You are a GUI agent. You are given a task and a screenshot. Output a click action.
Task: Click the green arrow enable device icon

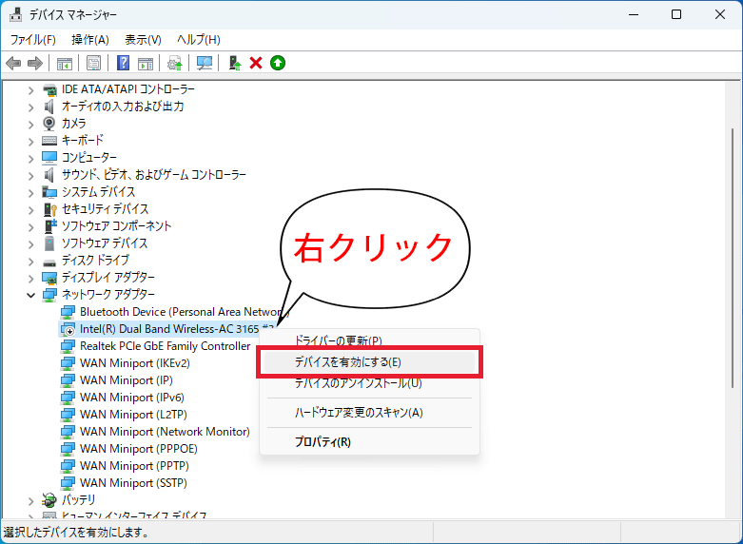278,63
